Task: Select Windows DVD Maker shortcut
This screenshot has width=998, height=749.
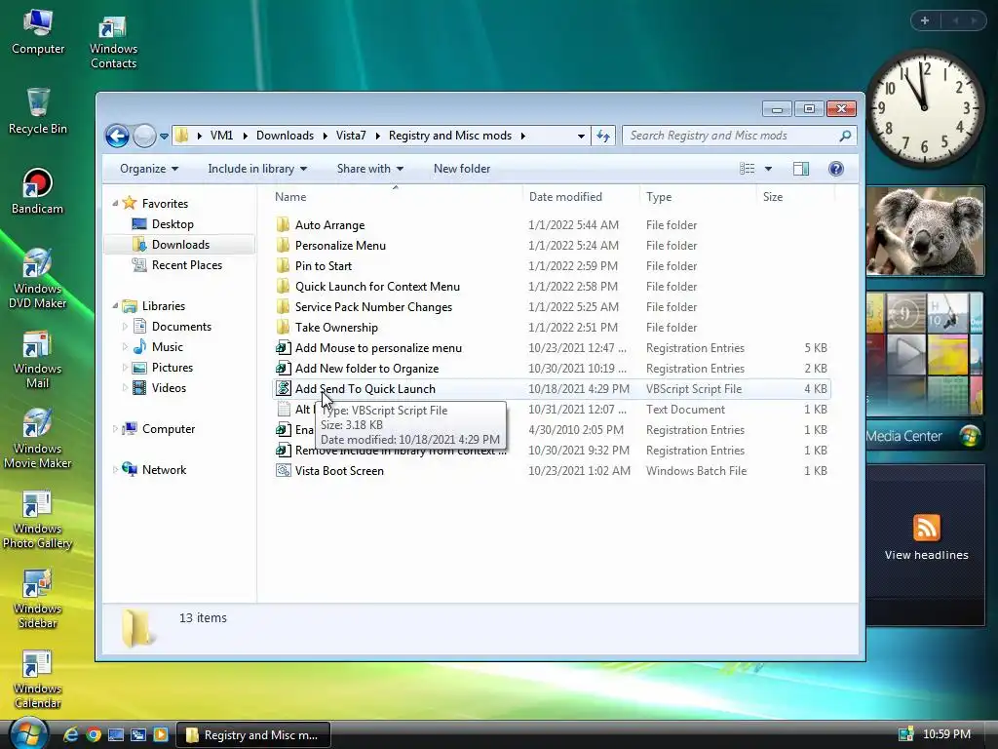Action: click(x=37, y=278)
